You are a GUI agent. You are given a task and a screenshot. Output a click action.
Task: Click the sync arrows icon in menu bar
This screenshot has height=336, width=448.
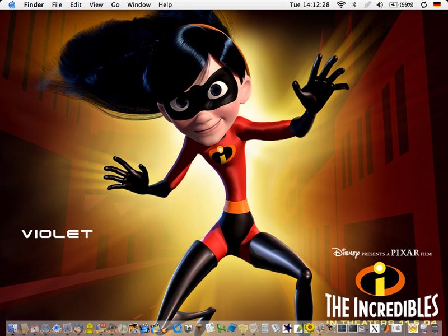(x=424, y=4)
